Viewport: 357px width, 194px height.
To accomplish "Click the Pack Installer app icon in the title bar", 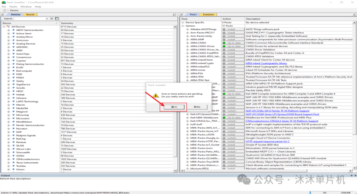I will (x=3, y=2).
